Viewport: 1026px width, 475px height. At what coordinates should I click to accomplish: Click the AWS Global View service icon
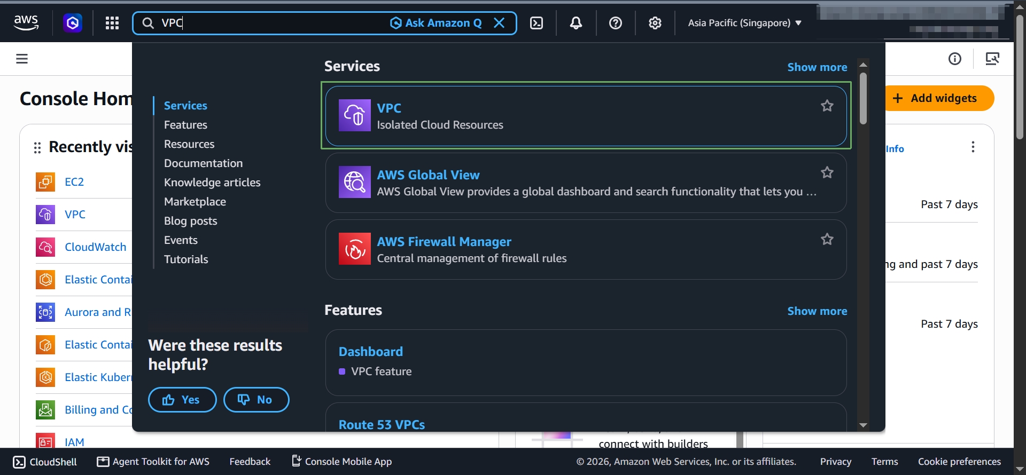355,182
